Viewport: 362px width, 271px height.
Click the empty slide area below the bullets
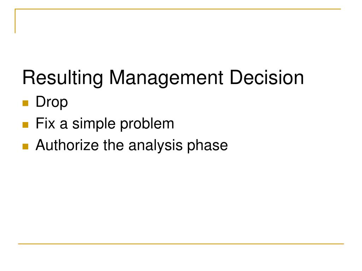(x=181, y=198)
